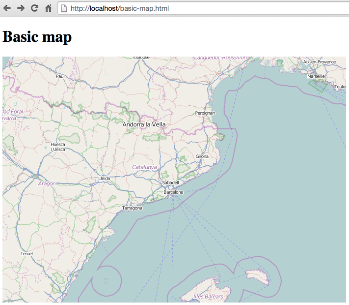349x305 pixels.
Task: Click the Marseille map label
Action: pyautogui.click(x=316, y=76)
